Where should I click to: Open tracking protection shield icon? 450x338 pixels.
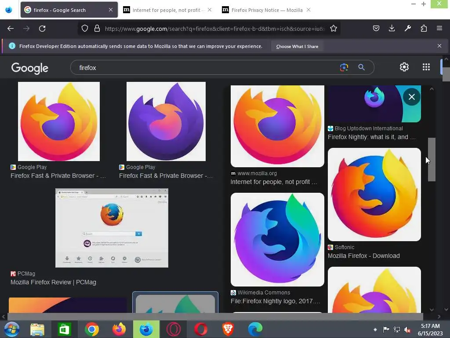point(85,29)
